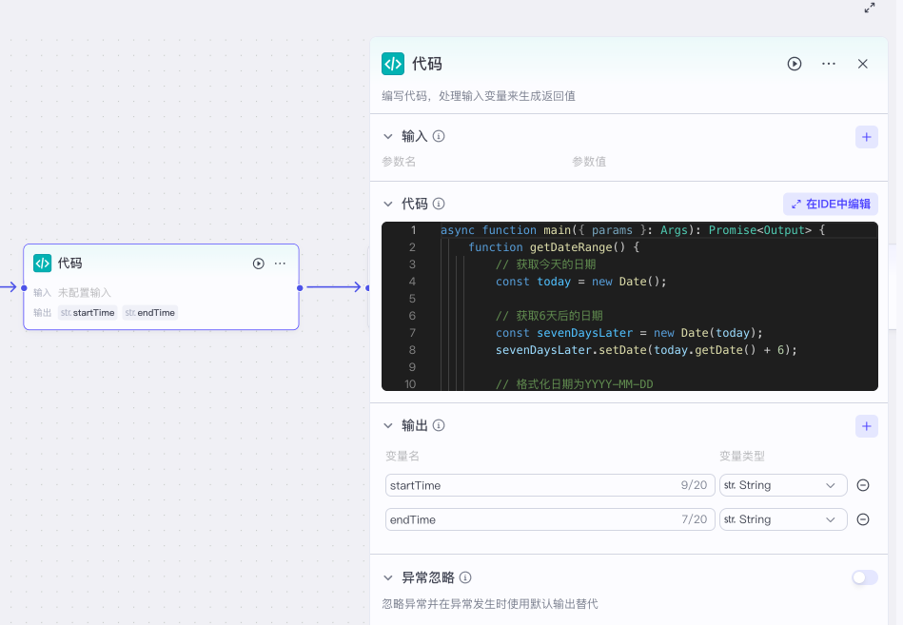Remove the endTime output variable
This screenshot has width=903, height=625.
click(x=863, y=519)
